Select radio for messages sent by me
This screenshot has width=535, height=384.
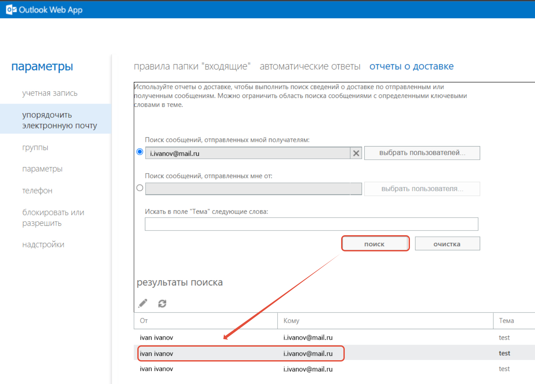tap(140, 152)
